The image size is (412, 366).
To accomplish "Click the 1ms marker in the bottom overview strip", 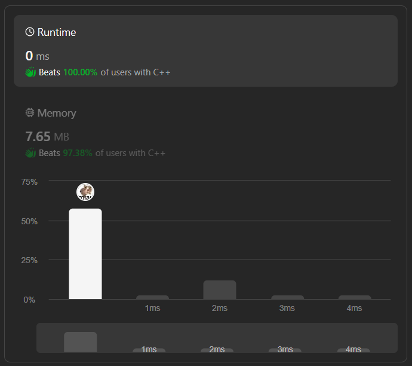I will pos(149,349).
